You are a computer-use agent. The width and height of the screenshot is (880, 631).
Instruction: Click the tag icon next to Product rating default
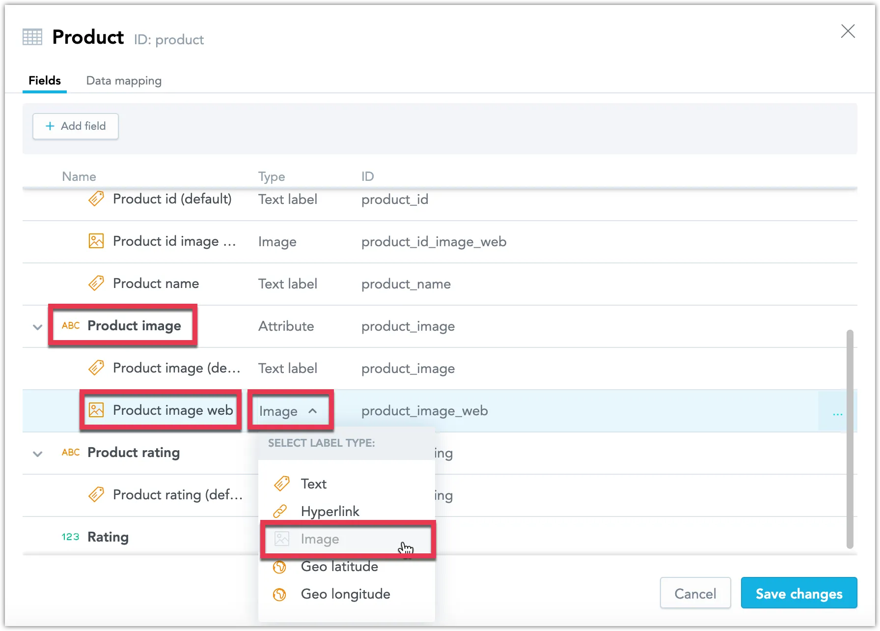point(96,495)
